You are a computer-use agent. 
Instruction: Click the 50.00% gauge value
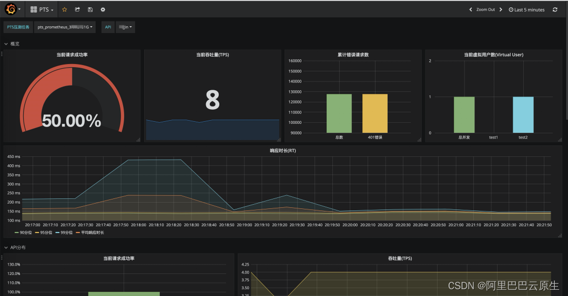72,121
